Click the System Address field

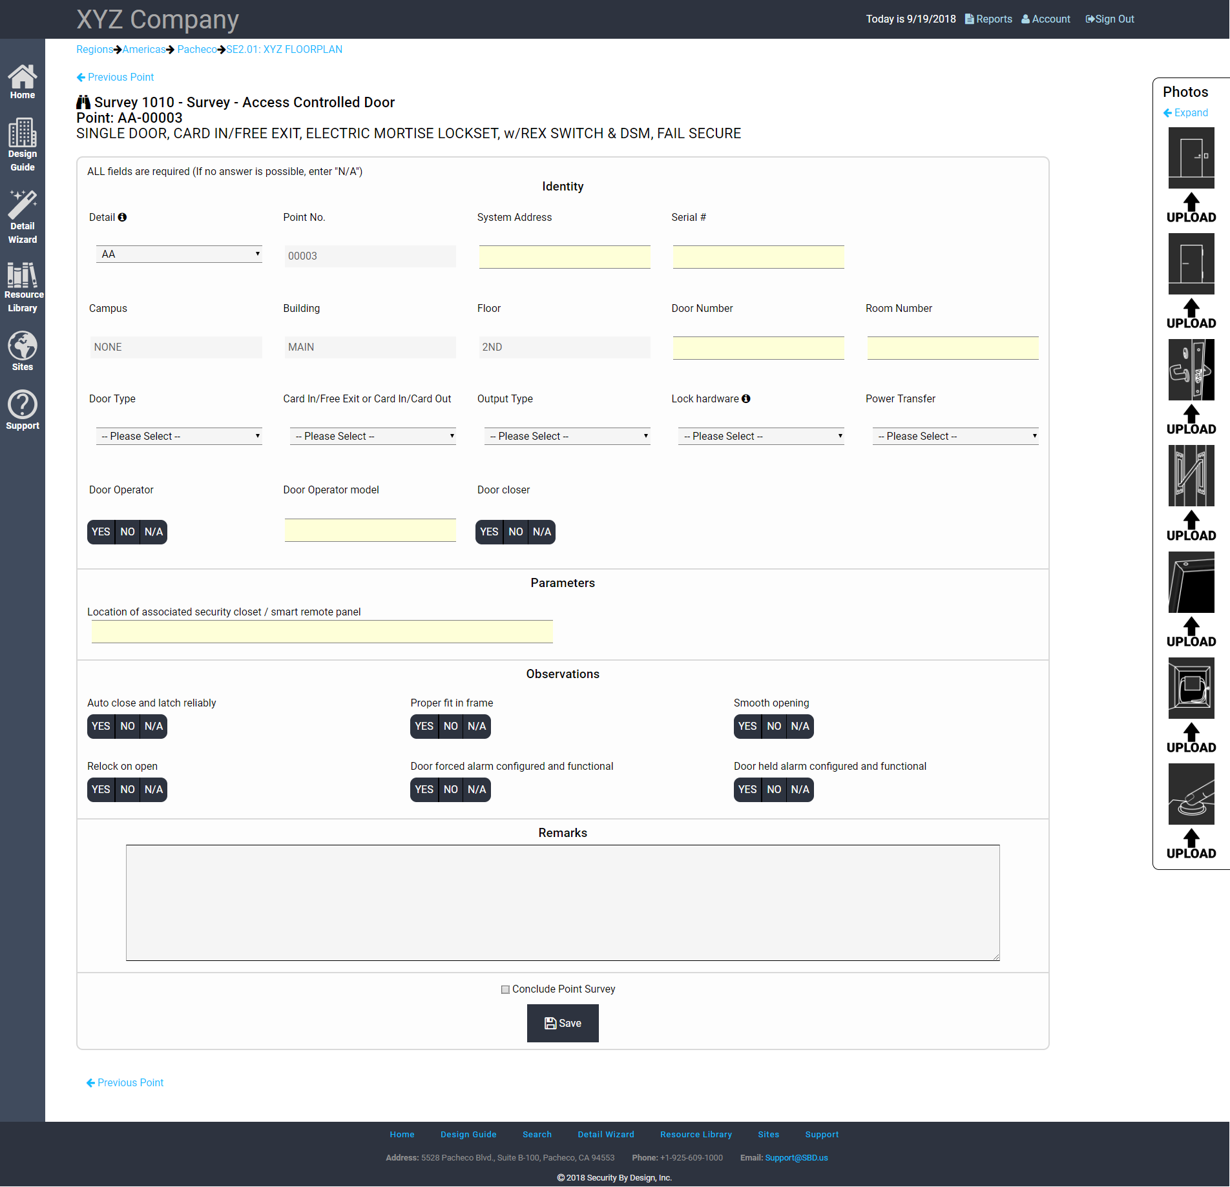point(565,257)
